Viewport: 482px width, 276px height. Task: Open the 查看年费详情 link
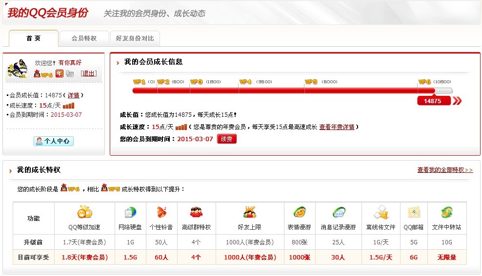point(337,127)
